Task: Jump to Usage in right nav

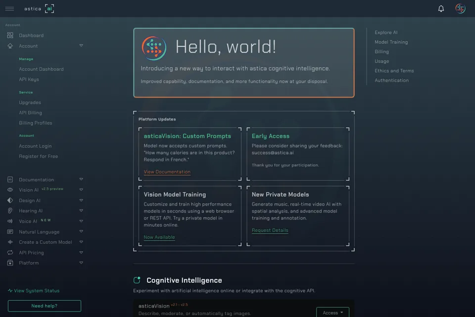Action: pyautogui.click(x=381, y=61)
